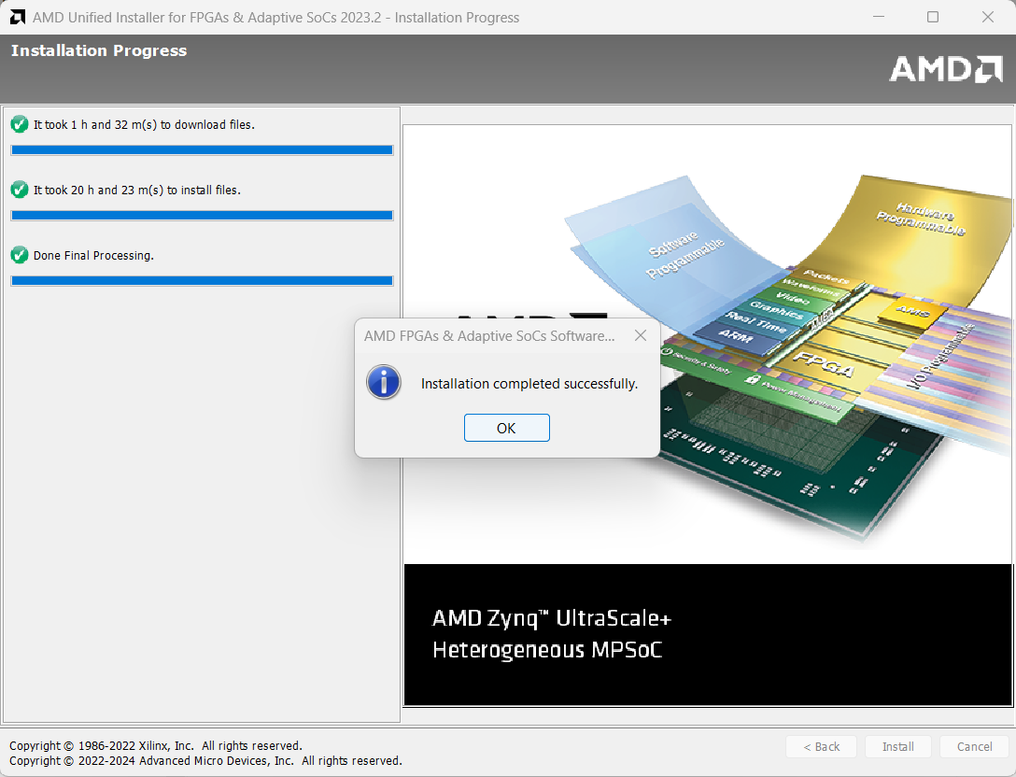
Task: Click the AMD logo in the header banner
Action: pyautogui.click(x=945, y=68)
